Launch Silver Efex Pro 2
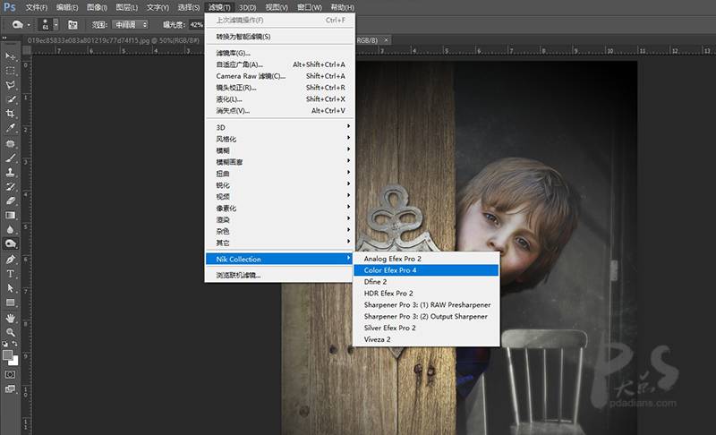The width and height of the screenshot is (716, 435). click(426, 328)
